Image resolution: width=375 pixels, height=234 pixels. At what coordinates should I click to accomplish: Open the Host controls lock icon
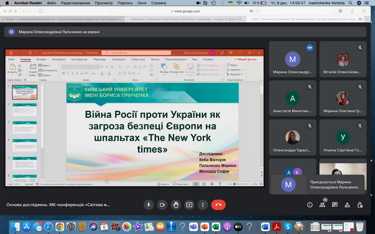click(x=360, y=205)
